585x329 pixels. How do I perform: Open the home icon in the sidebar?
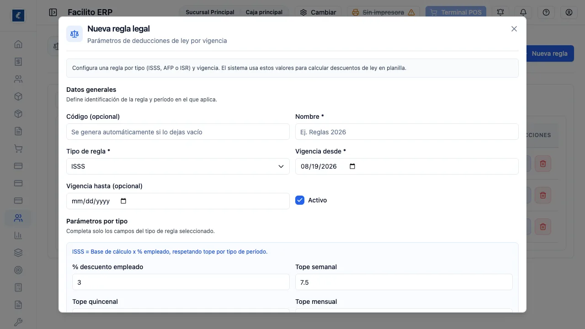[x=18, y=44]
